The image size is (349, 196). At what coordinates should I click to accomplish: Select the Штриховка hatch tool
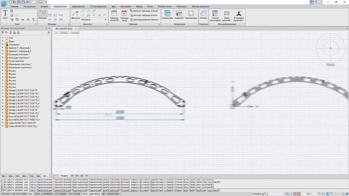pos(167,15)
